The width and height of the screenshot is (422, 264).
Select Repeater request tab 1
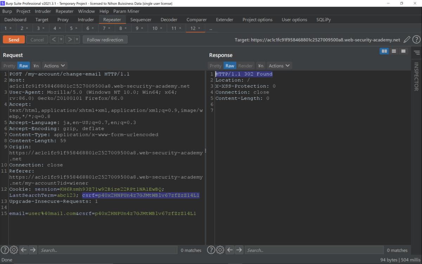tap(6, 28)
